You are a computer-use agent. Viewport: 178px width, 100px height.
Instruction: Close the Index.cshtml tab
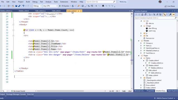pos(81,11)
